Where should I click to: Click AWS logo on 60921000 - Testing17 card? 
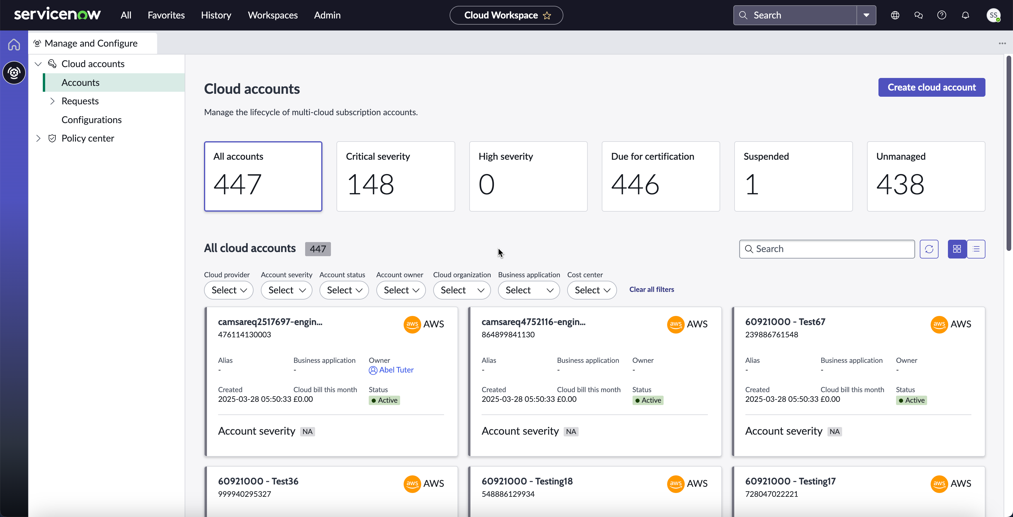point(939,484)
